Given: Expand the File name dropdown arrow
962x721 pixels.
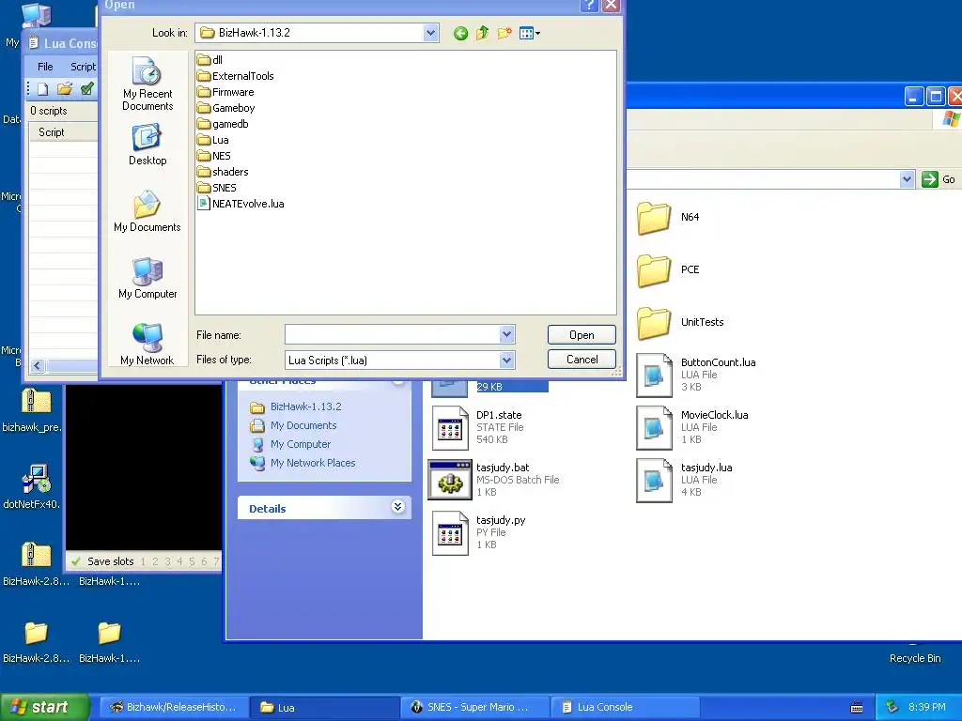Looking at the screenshot, I should click(x=506, y=335).
